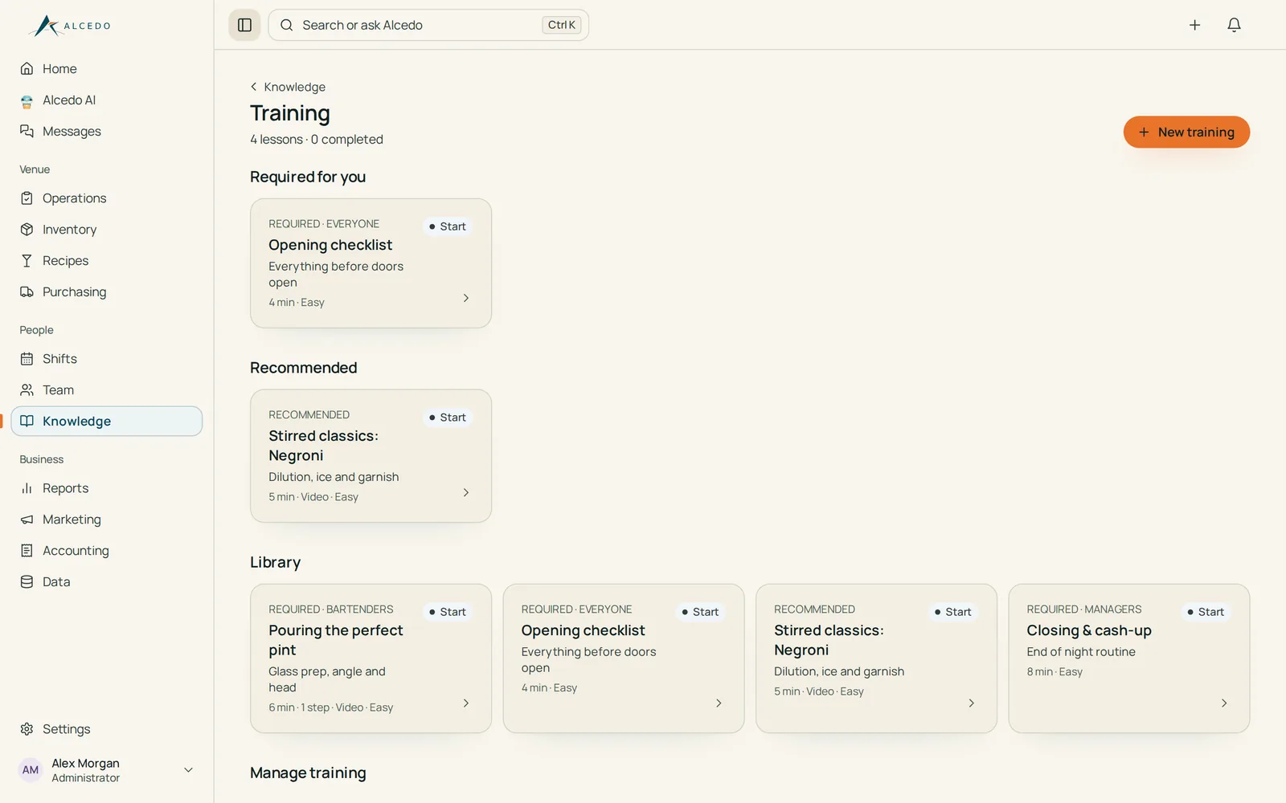Click the Team people icon
The width and height of the screenshot is (1286, 803).
[x=27, y=390]
